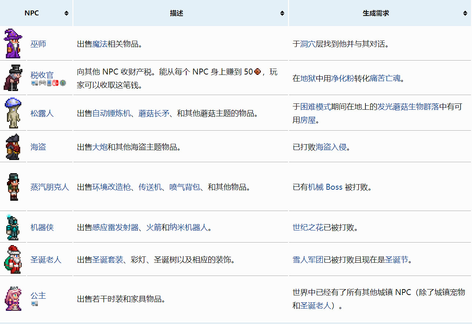Click the Truffle mushroom NPC sprite
The height and width of the screenshot is (324, 472).
pyautogui.click(x=13, y=113)
